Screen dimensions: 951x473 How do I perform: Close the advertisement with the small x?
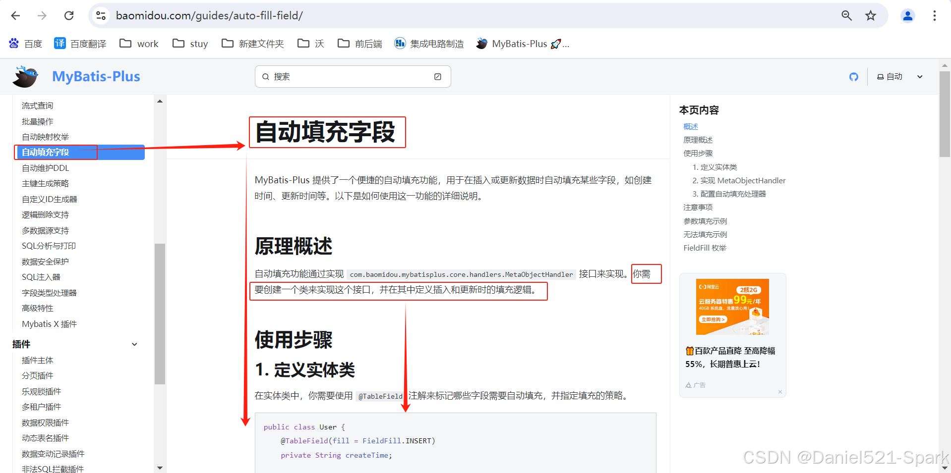(x=780, y=392)
